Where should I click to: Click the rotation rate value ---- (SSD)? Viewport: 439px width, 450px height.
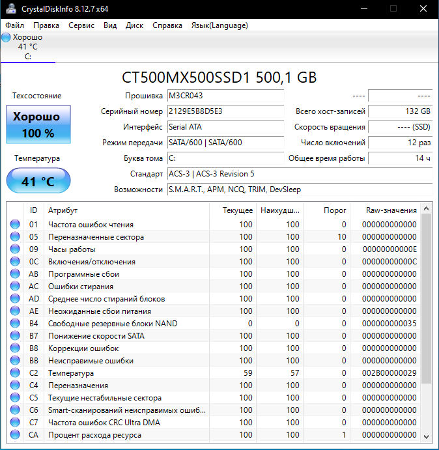(x=400, y=127)
